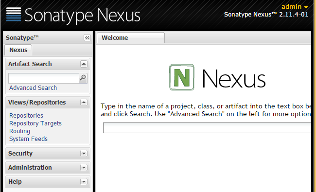This screenshot has width=316, height=192.
Task: Open the System Feeds link
Action: [x=28, y=139]
